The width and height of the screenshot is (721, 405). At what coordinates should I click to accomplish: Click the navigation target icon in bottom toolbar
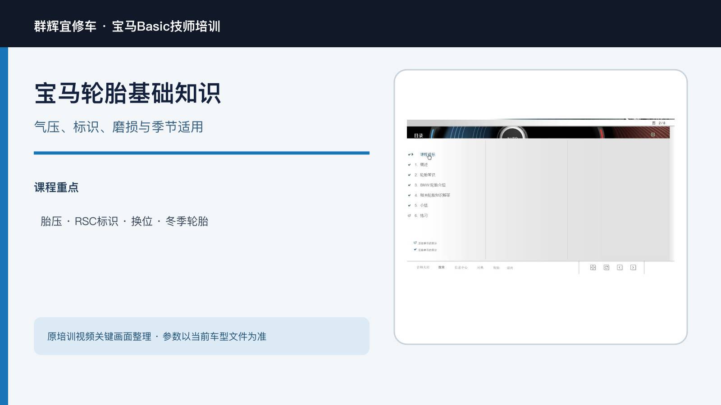coord(593,267)
